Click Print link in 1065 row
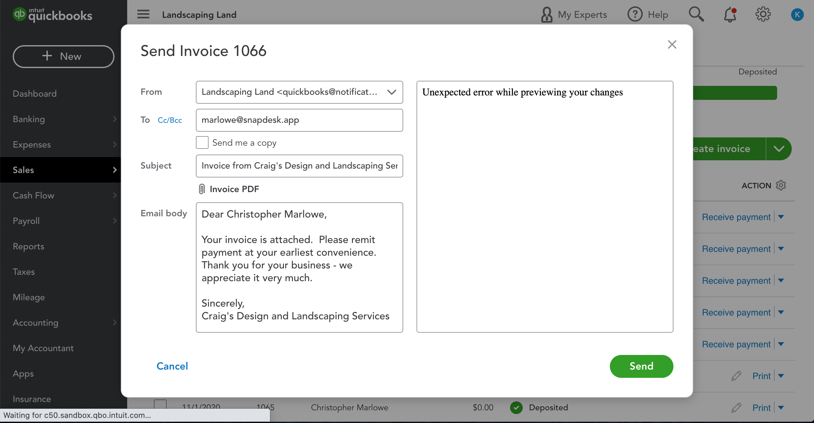Image resolution: width=814 pixels, height=423 pixels. tap(762, 408)
